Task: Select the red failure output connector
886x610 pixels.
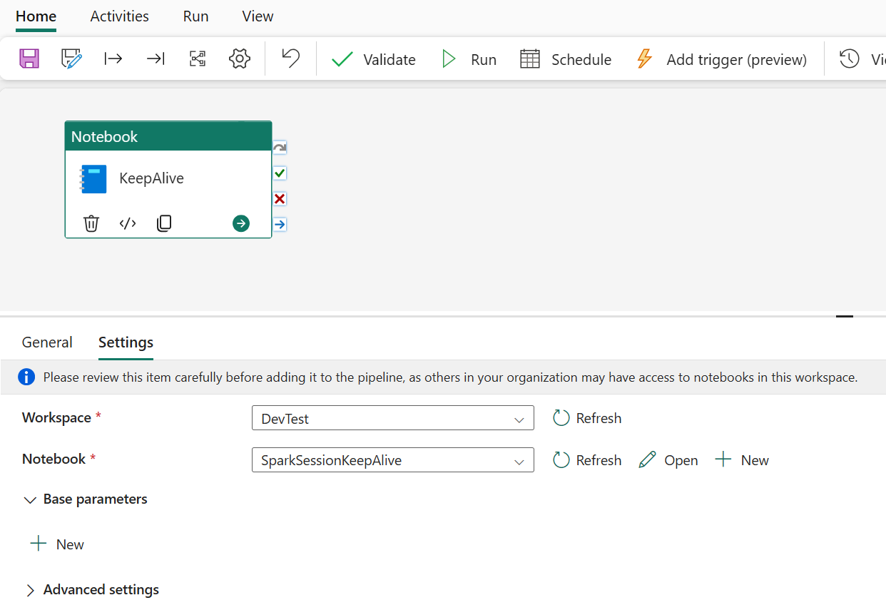Action: tap(279, 198)
